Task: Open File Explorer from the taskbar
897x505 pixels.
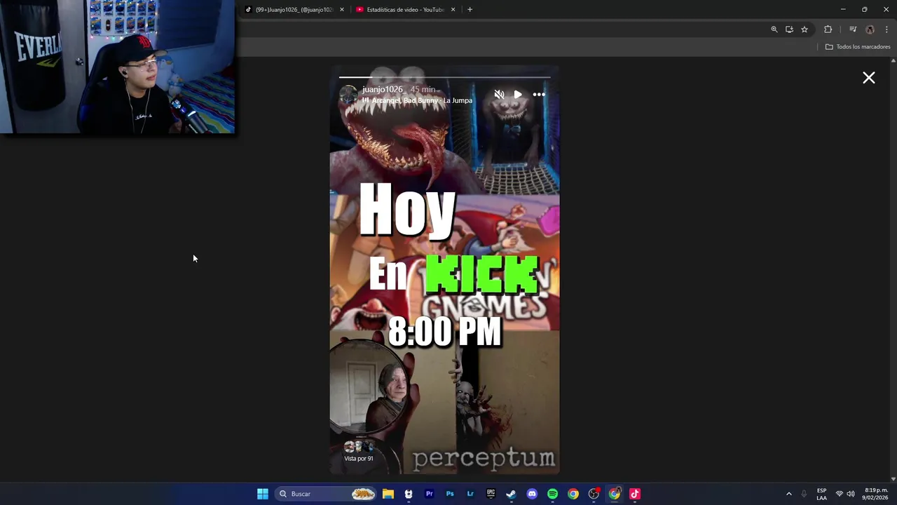Action: (388, 494)
